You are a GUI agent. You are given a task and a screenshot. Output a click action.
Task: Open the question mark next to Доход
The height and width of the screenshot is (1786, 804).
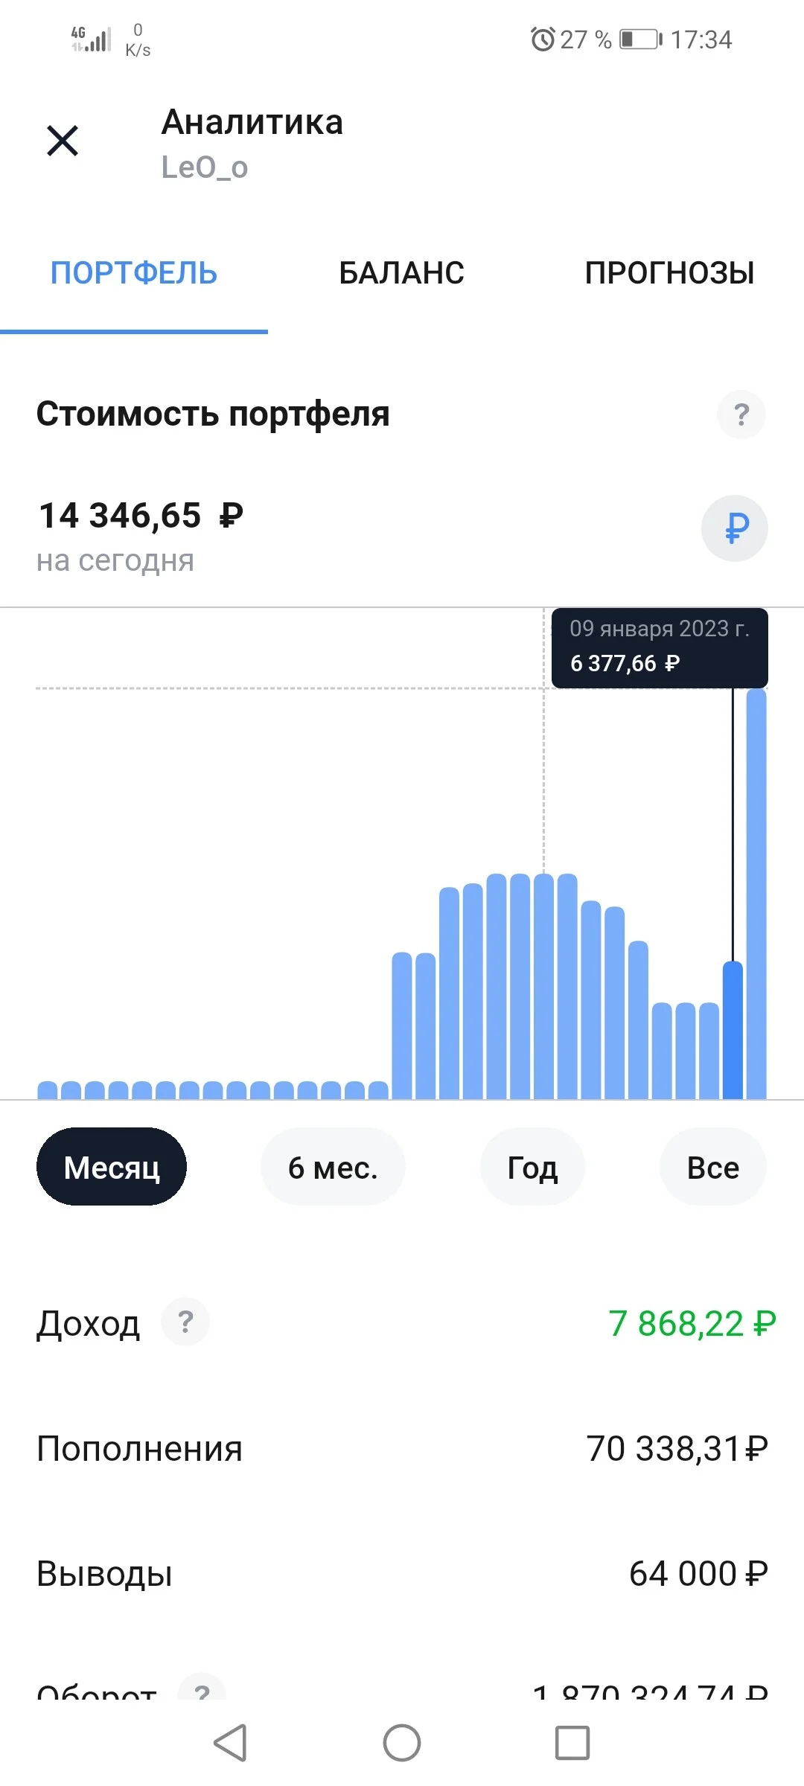pyautogui.click(x=185, y=1322)
